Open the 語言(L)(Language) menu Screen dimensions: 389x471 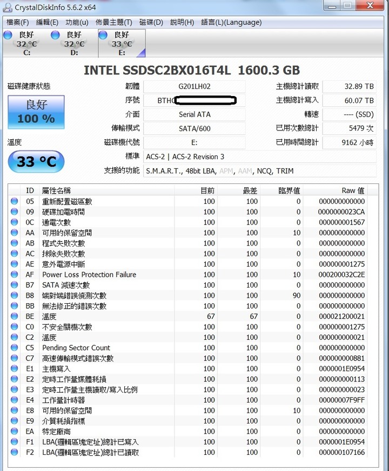click(x=231, y=23)
